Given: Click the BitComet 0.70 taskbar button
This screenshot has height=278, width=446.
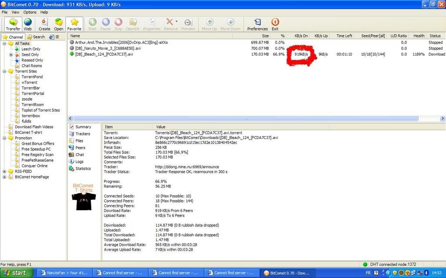Looking at the screenshot, I should pos(287,273).
